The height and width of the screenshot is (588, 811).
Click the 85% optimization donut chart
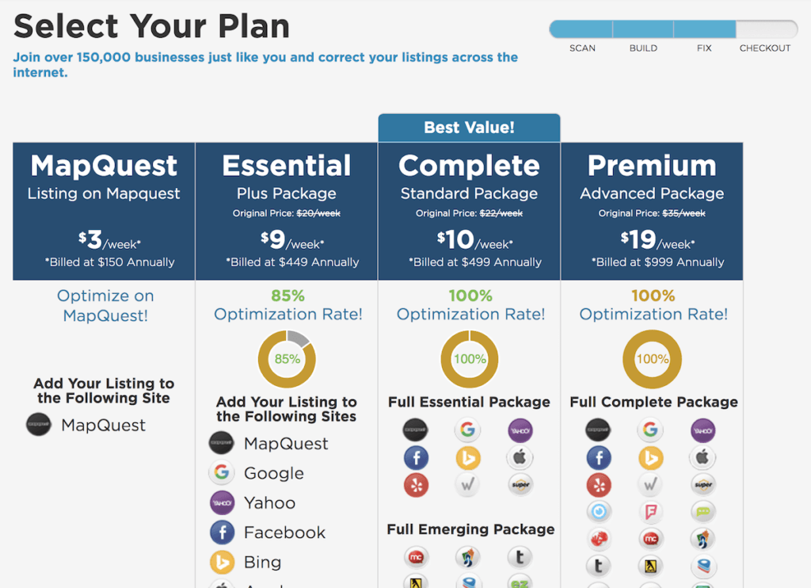287,358
